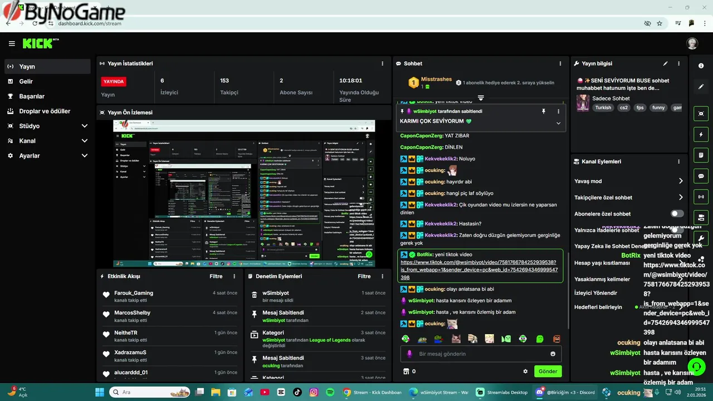Click the Turkish stream tag
The image size is (713, 401).
(x=603, y=107)
